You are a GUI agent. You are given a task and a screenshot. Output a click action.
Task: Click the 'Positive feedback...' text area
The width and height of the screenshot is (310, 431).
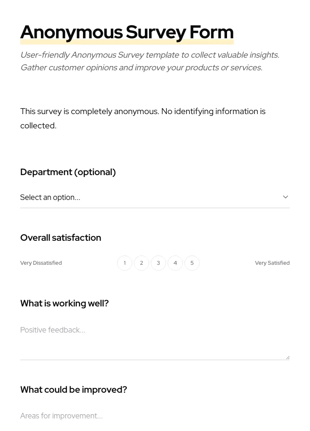click(x=155, y=337)
